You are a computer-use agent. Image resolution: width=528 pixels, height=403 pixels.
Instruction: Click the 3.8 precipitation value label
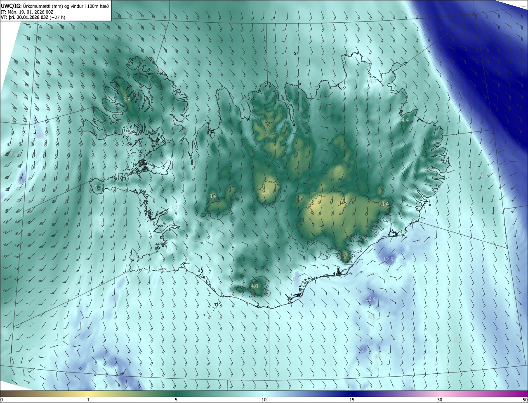pyautogui.click(x=127, y=100)
